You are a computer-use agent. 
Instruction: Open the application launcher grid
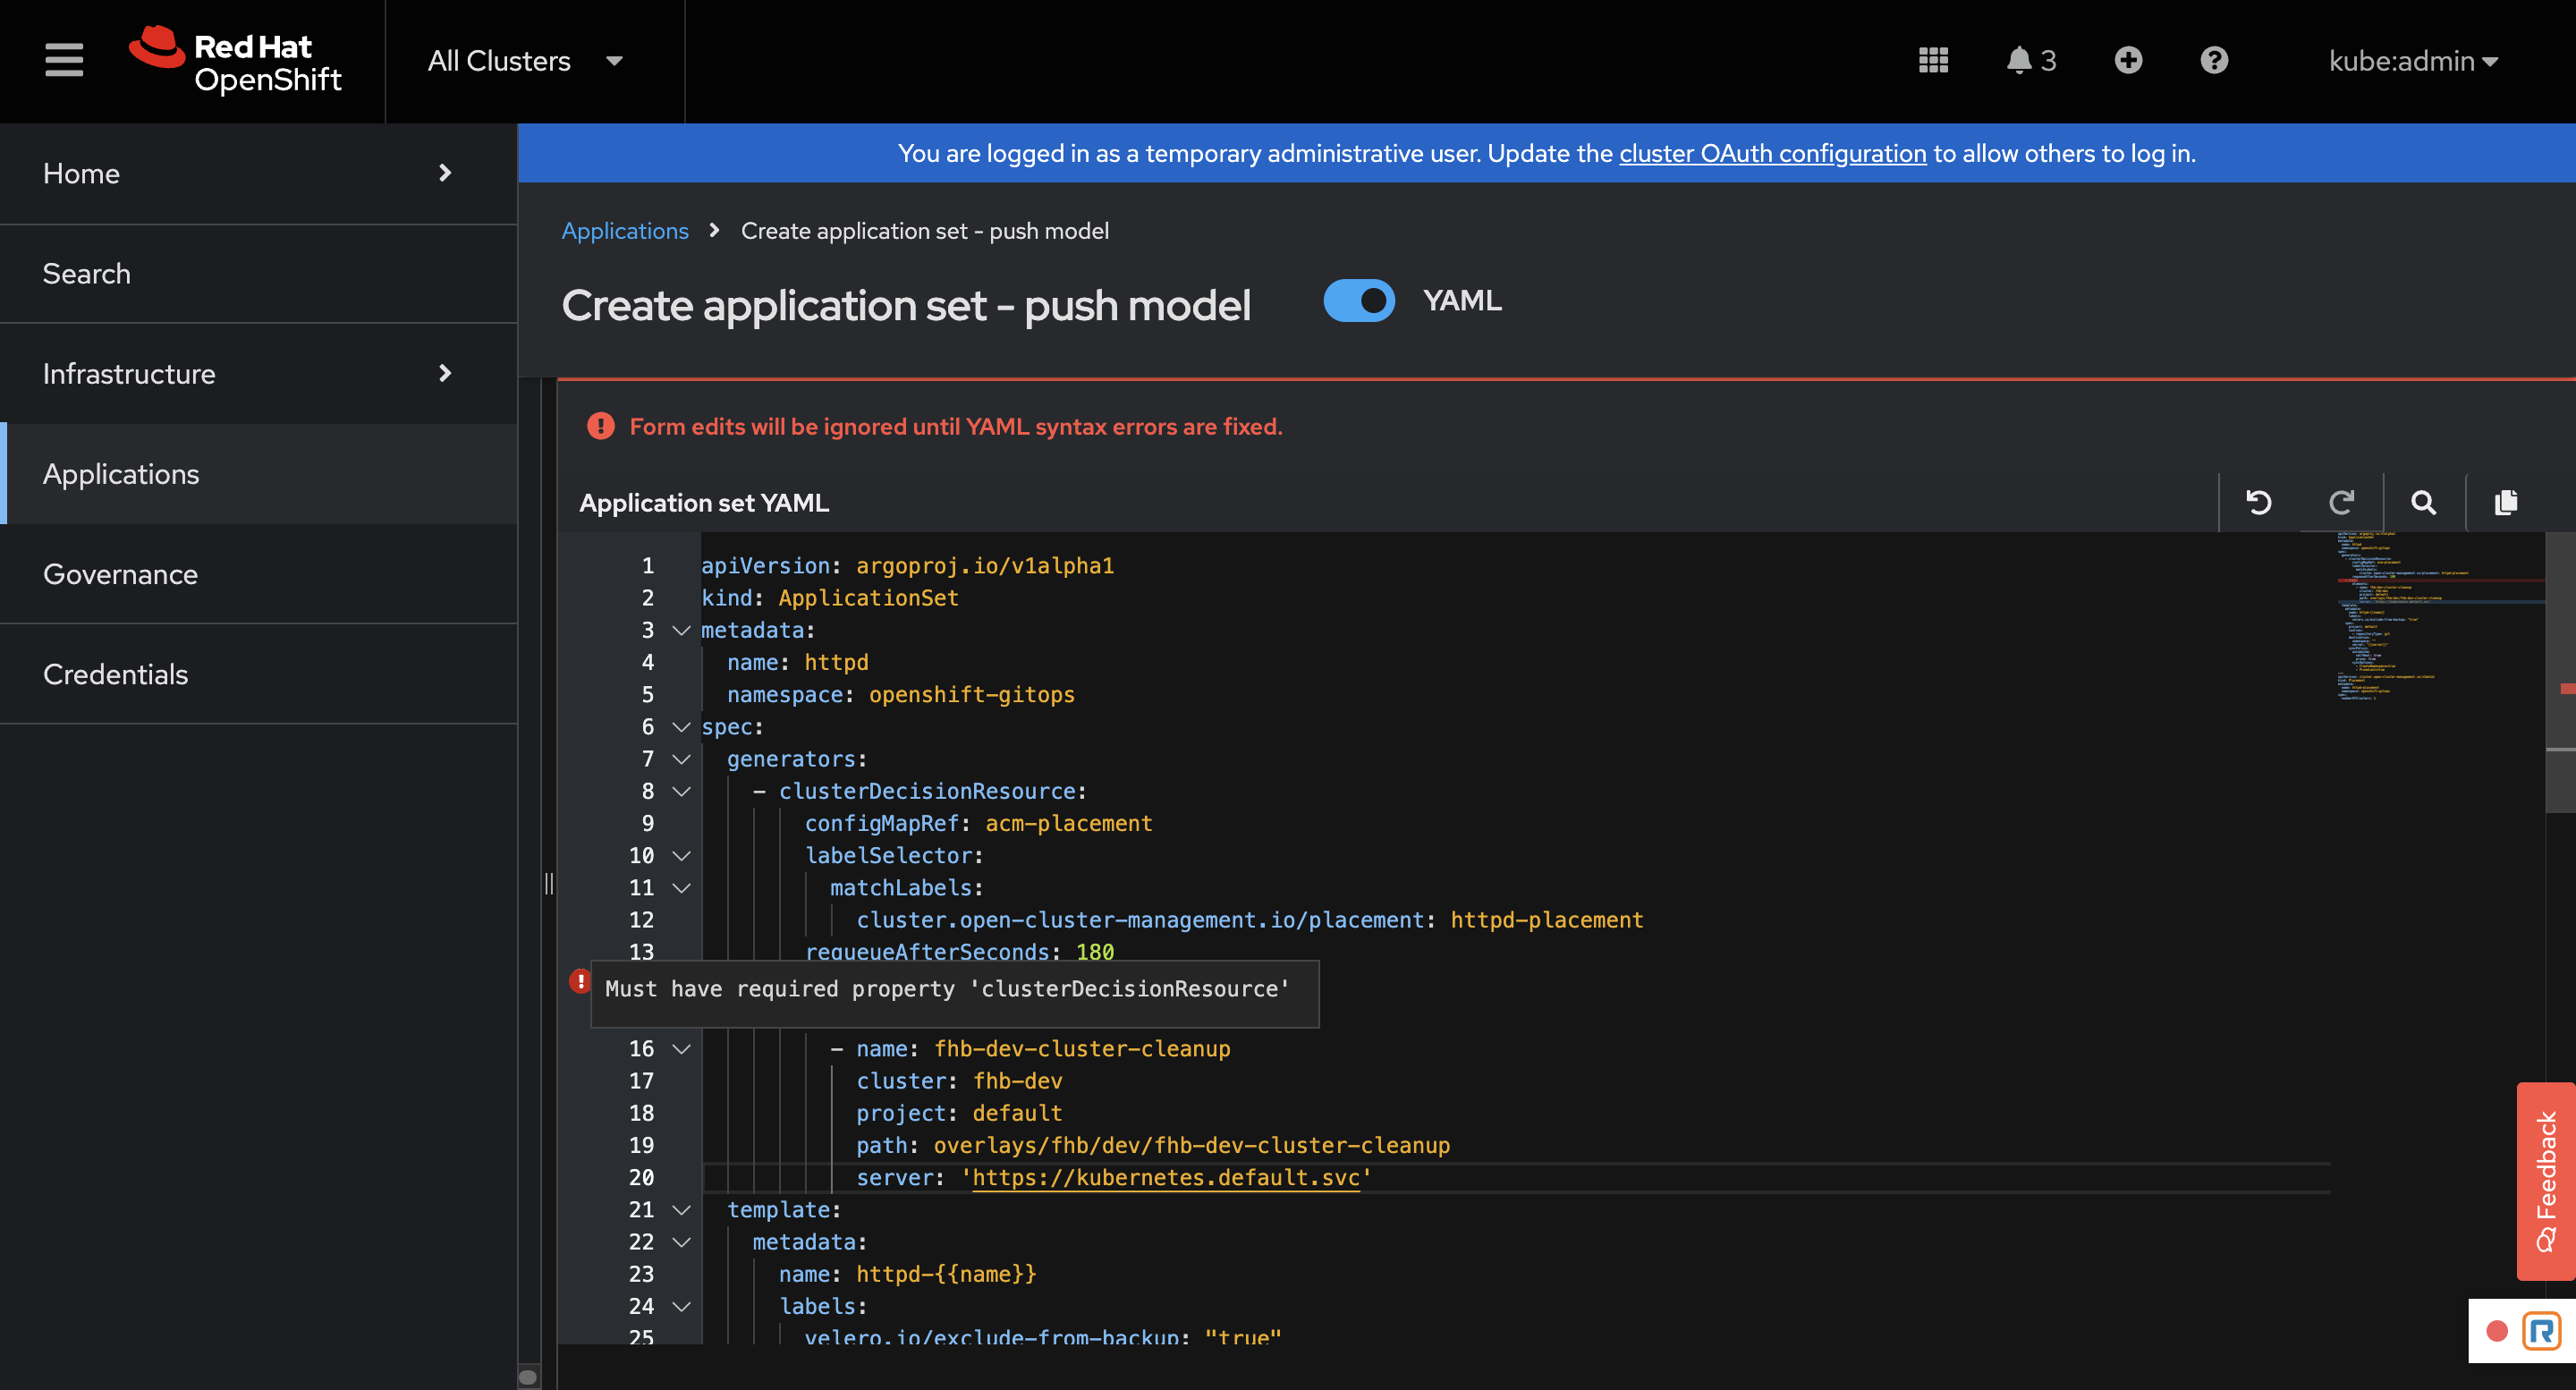(1933, 60)
